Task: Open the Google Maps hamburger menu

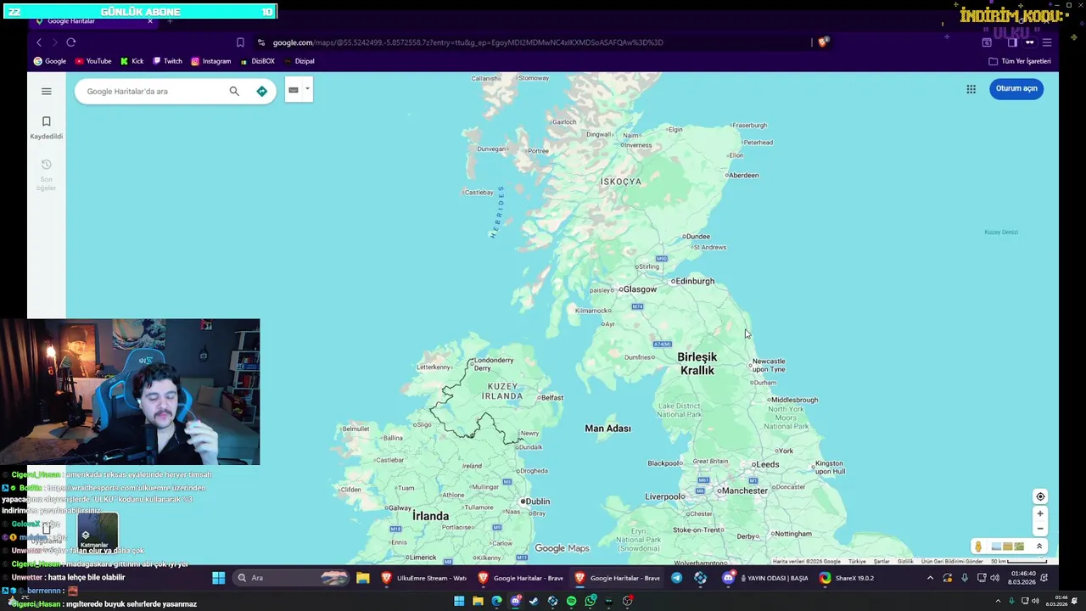Action: (47, 91)
